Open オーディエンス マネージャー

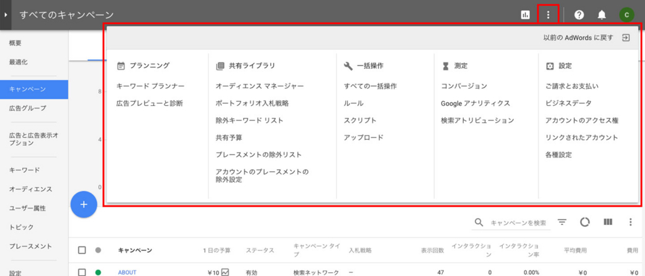(260, 86)
